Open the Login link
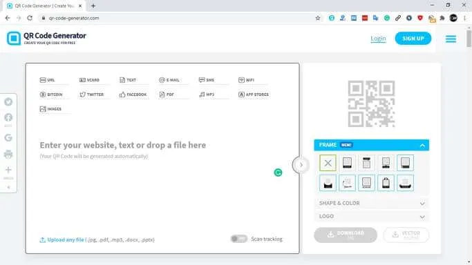Viewport: 472px width, 265px height. pos(378,39)
